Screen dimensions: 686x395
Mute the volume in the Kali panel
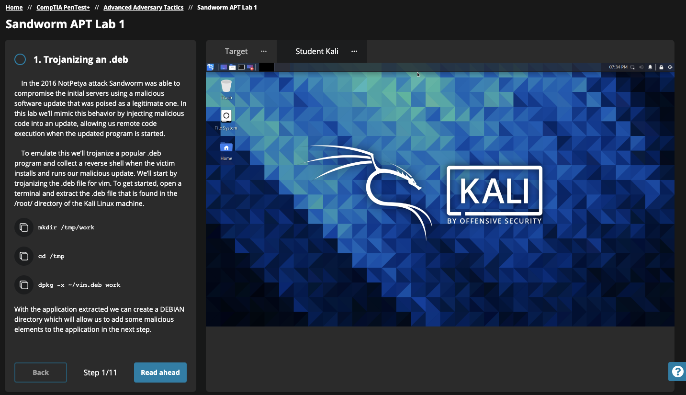tap(641, 67)
